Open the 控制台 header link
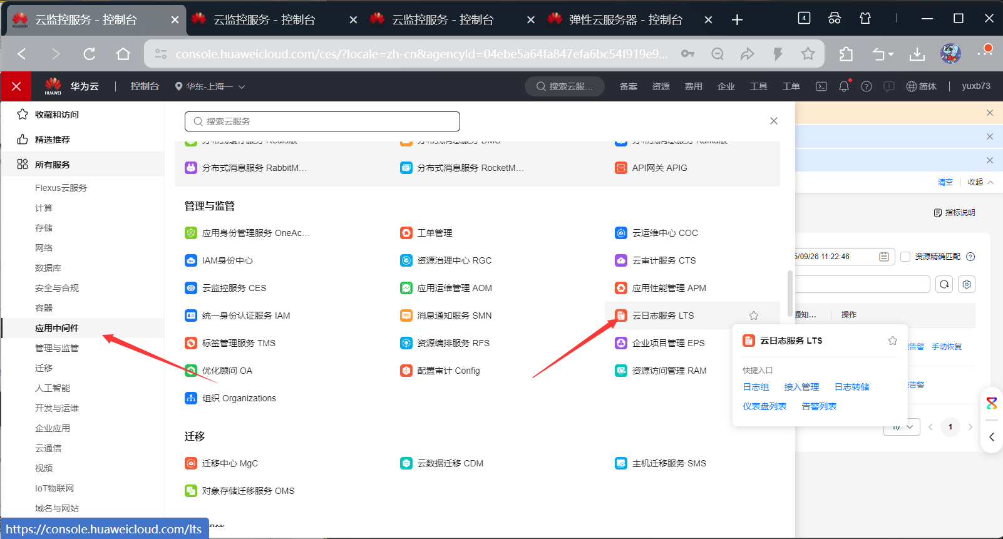Image resolution: width=1003 pixels, height=539 pixels. pos(145,86)
